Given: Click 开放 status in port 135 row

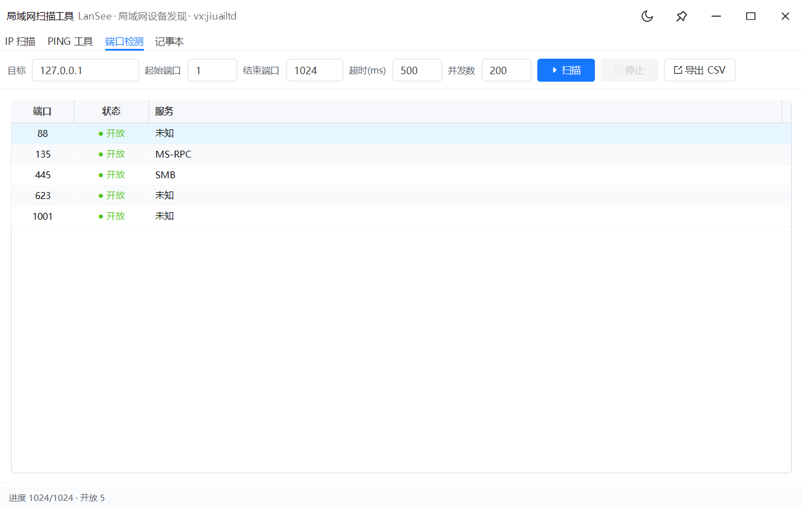Looking at the screenshot, I should pyautogui.click(x=112, y=154).
